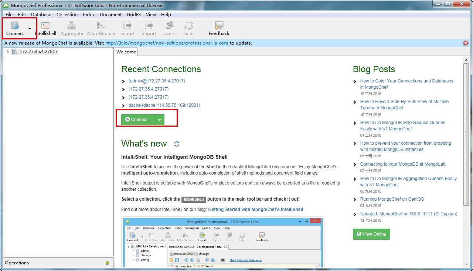The image size is (473, 271).
Task: Click the Import toolbar icon
Action: pos(149,28)
